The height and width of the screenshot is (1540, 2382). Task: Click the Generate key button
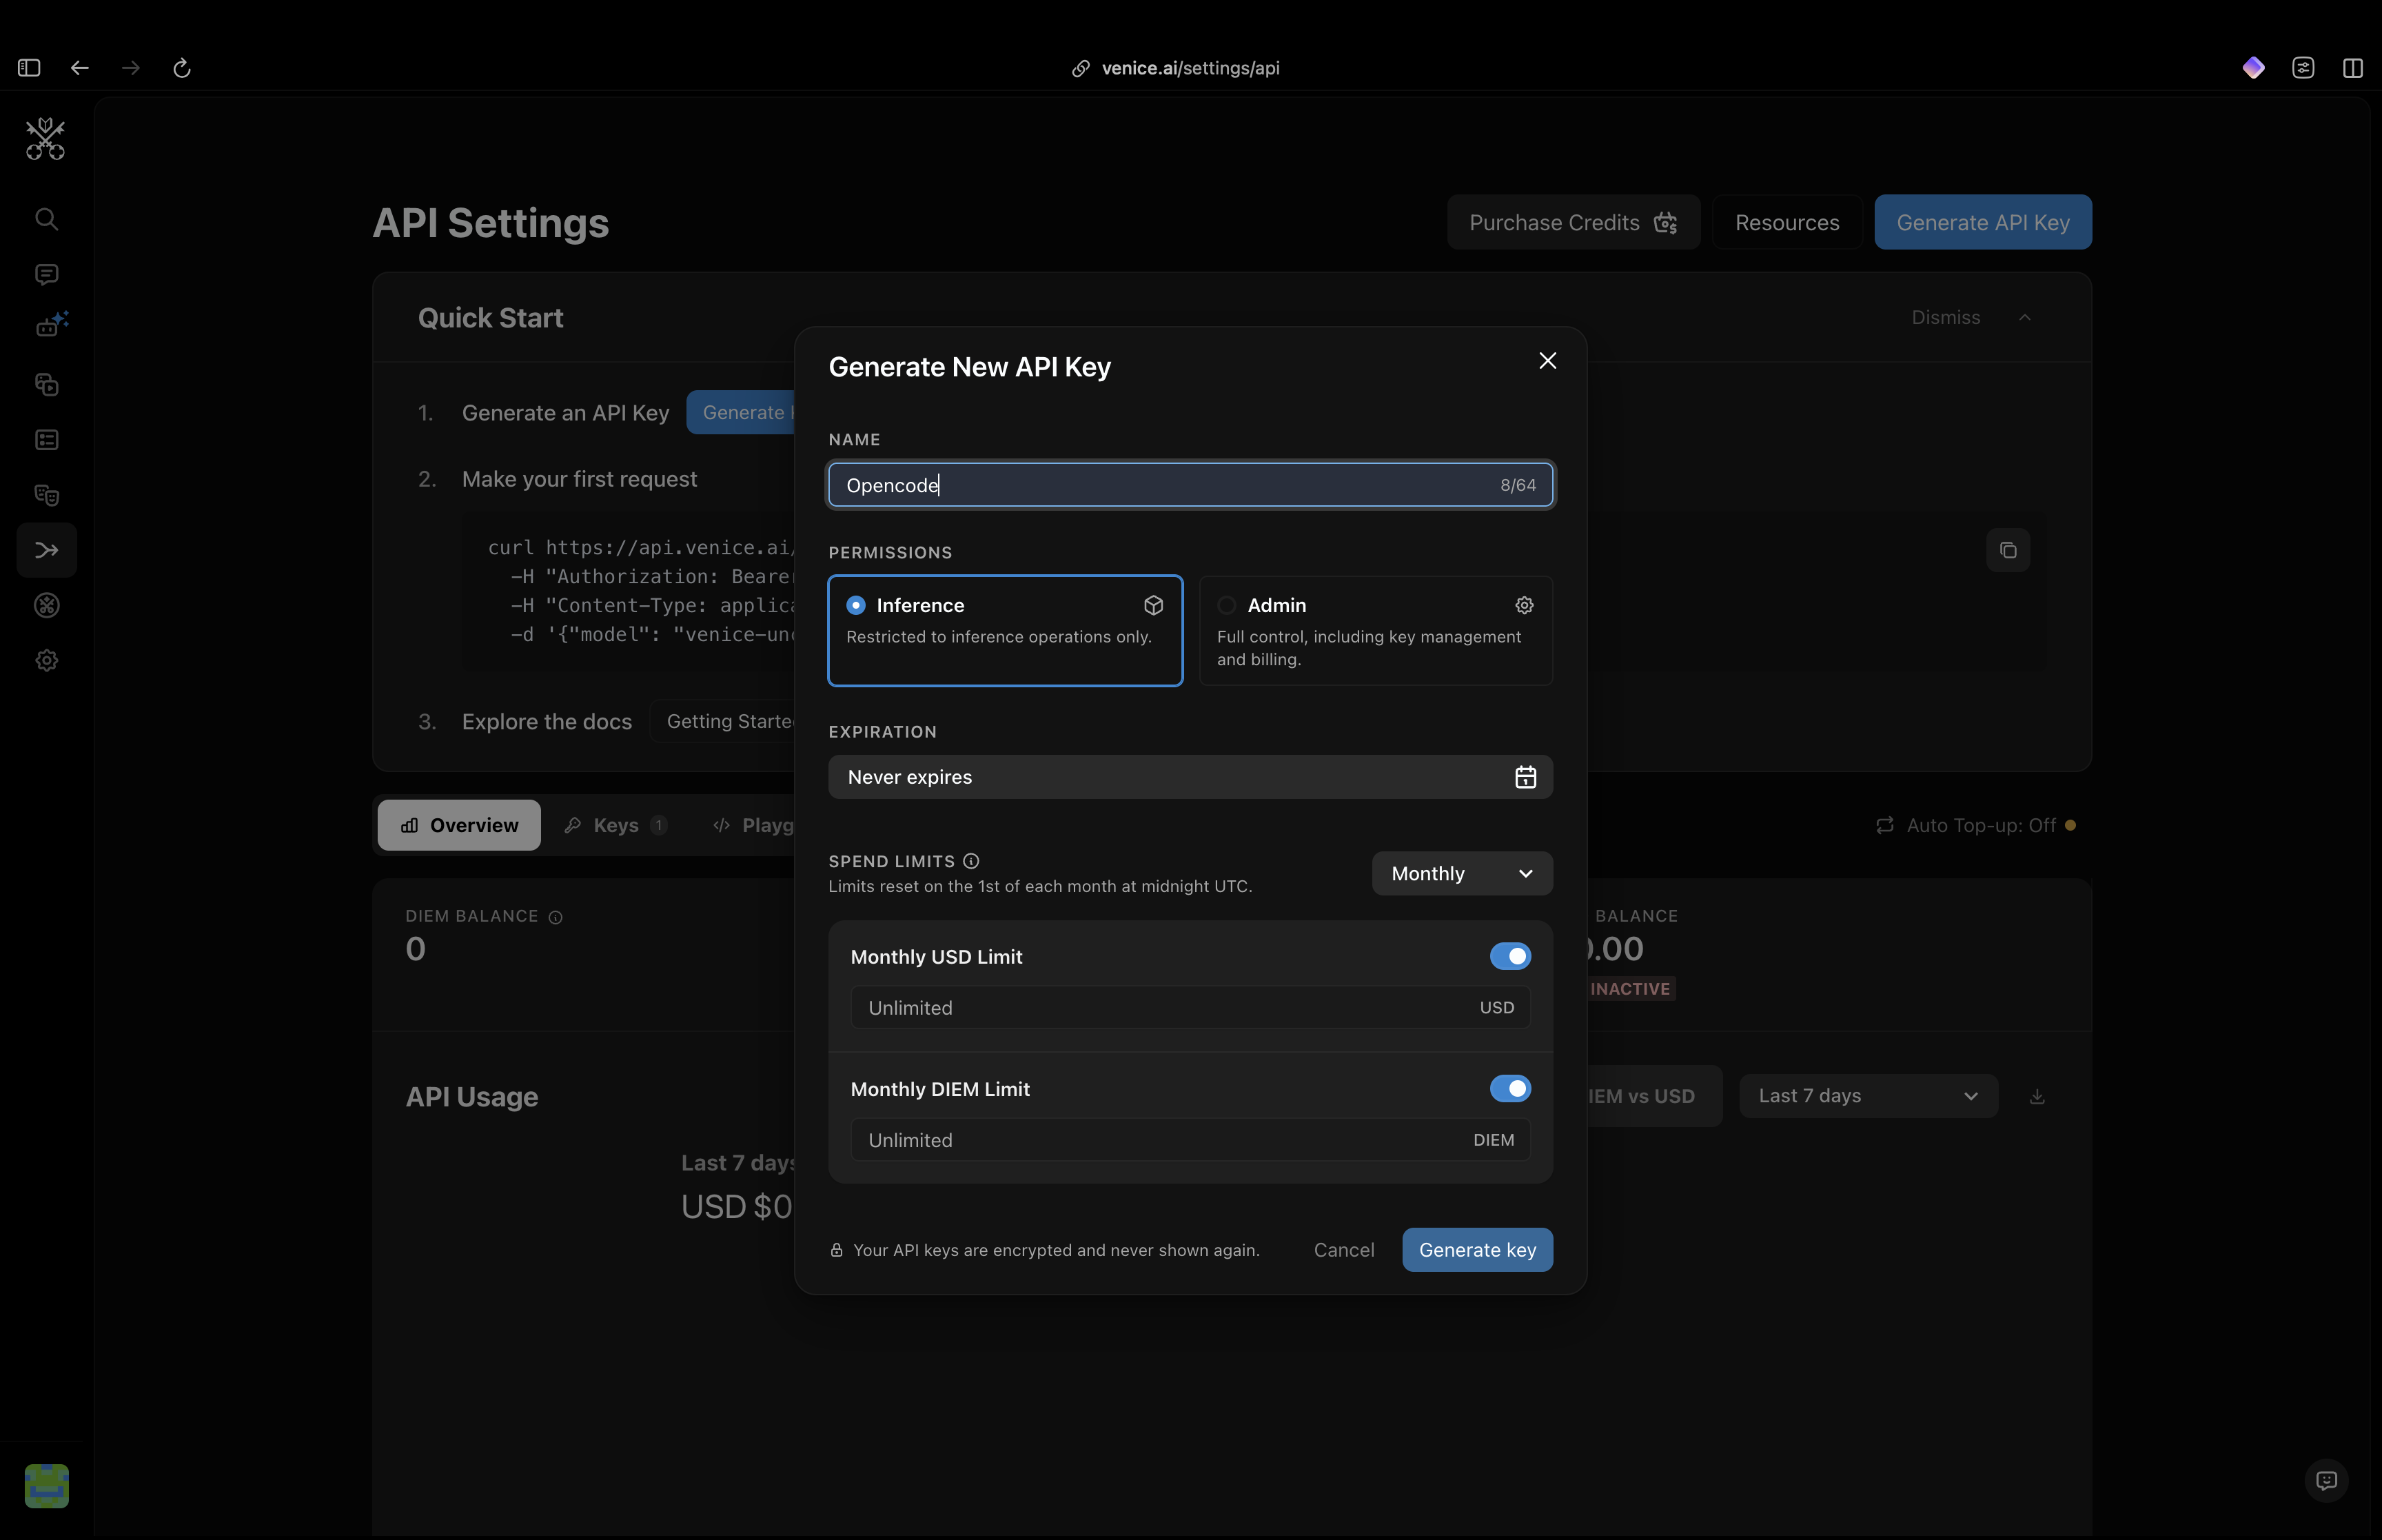click(x=1478, y=1250)
